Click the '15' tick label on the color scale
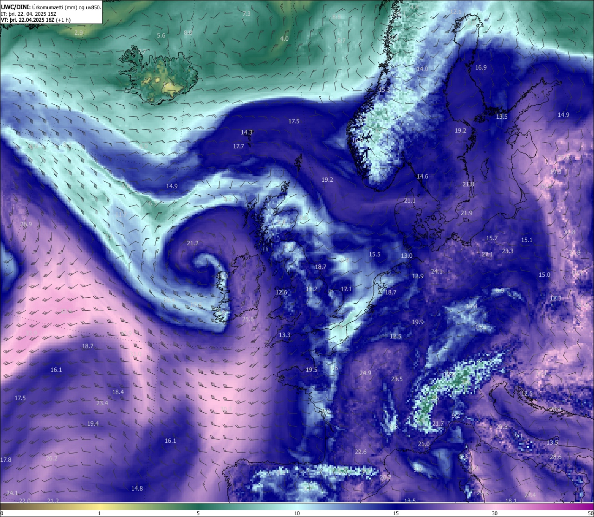Image resolution: width=594 pixels, height=517 pixels. [x=396, y=513]
